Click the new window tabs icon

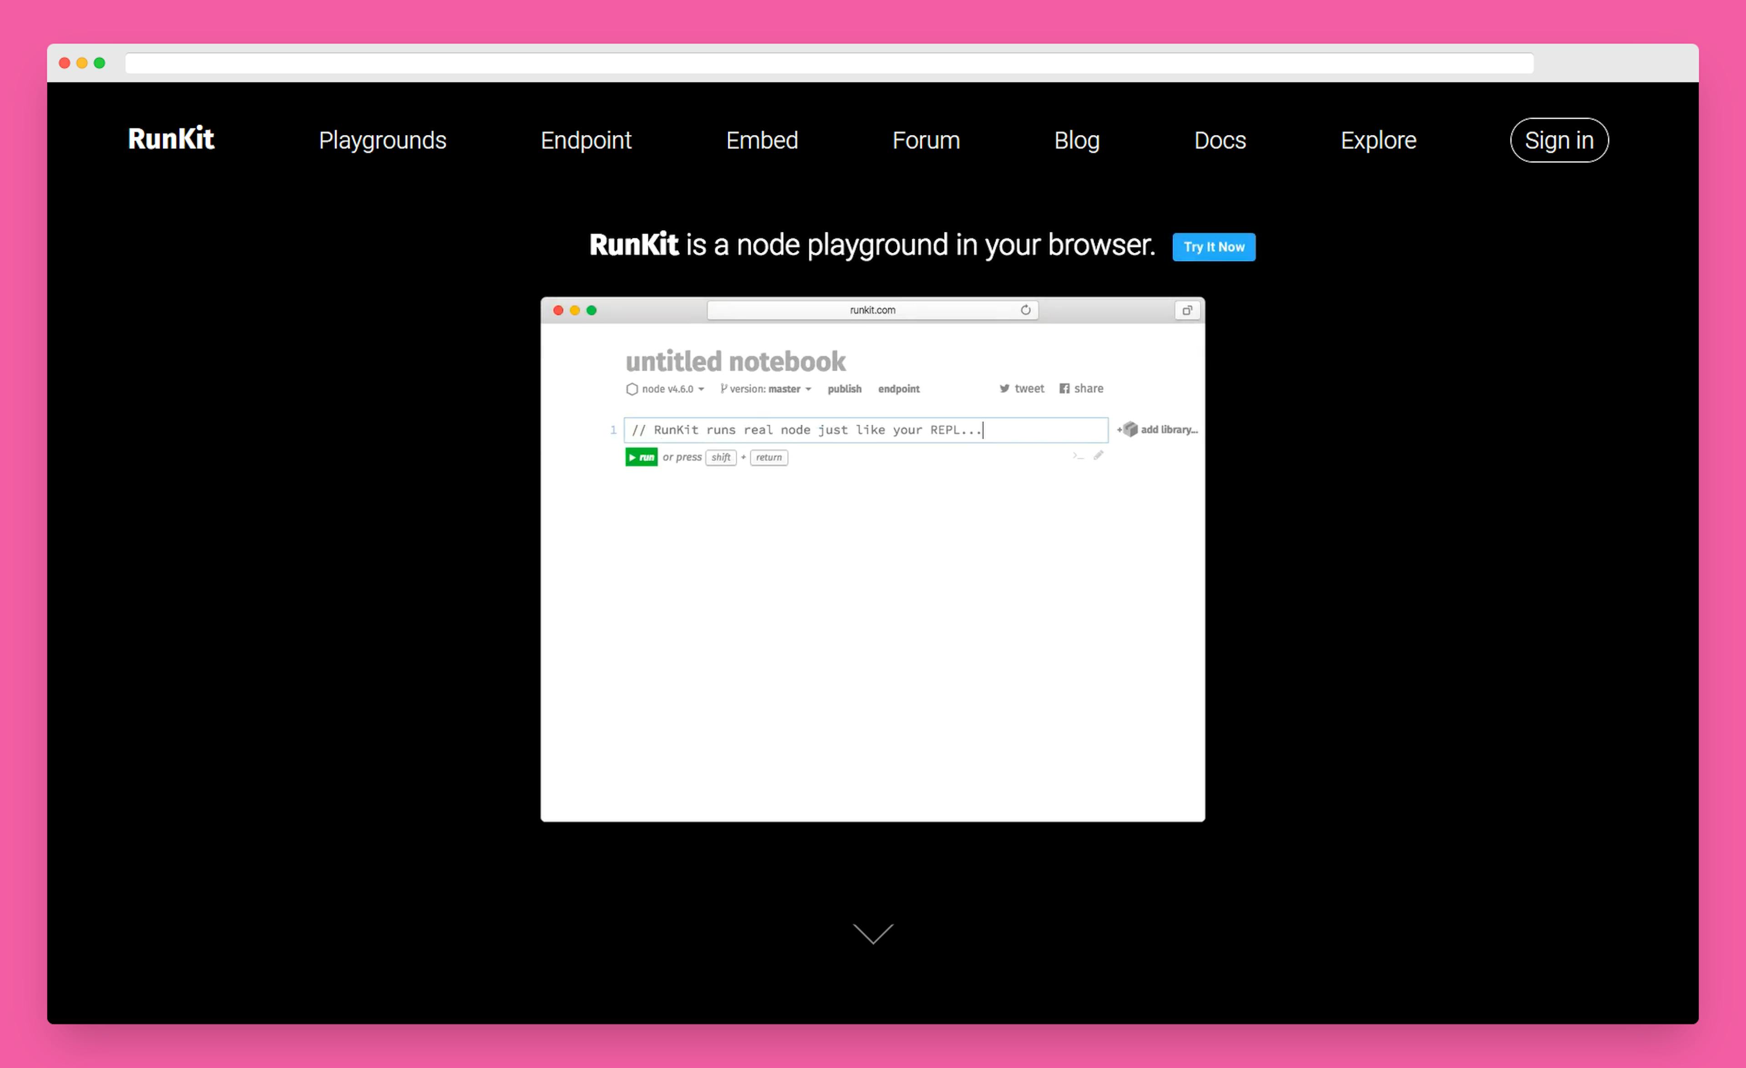click(1188, 310)
